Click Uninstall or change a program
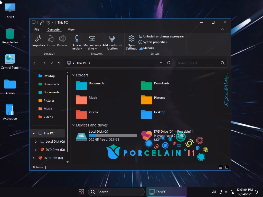The height and width of the screenshot is (197, 263). pos(163,36)
